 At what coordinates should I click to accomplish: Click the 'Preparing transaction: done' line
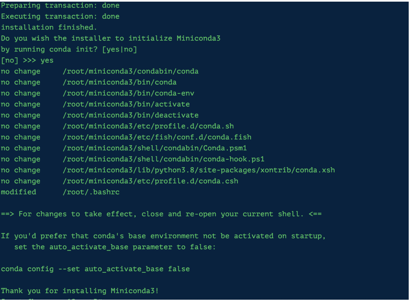(60, 6)
